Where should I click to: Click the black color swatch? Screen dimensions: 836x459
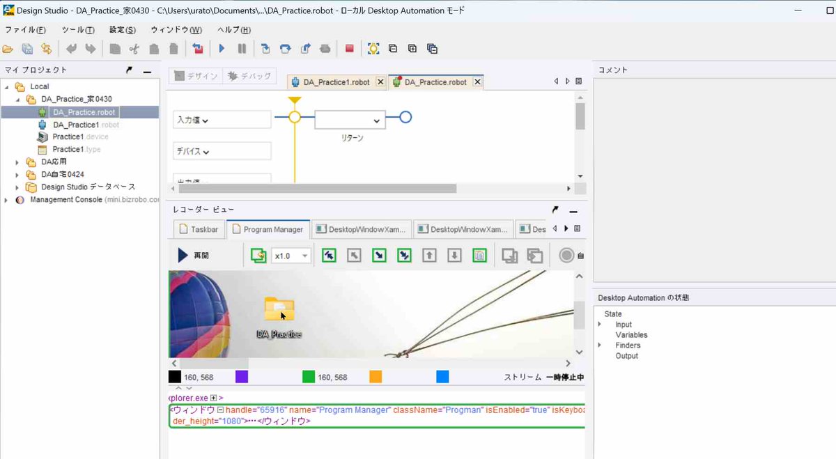pos(175,377)
